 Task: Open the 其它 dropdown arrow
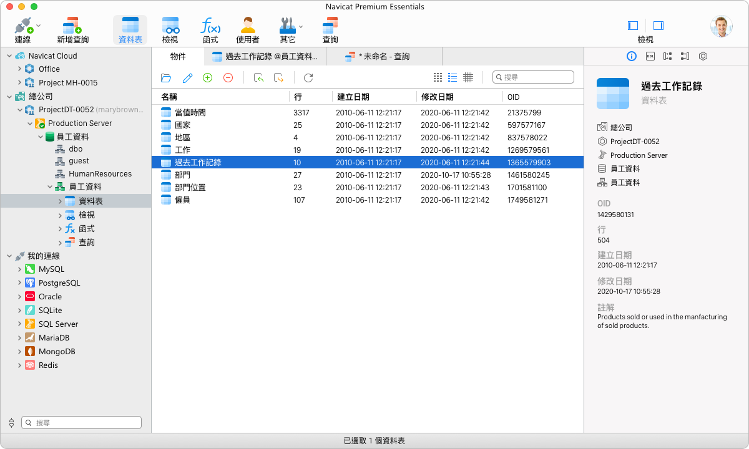(301, 27)
